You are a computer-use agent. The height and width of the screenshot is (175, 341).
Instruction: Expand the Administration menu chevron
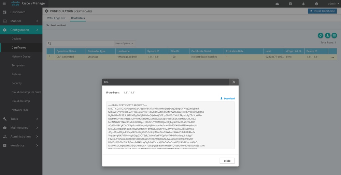pyautogui.click(x=37, y=137)
